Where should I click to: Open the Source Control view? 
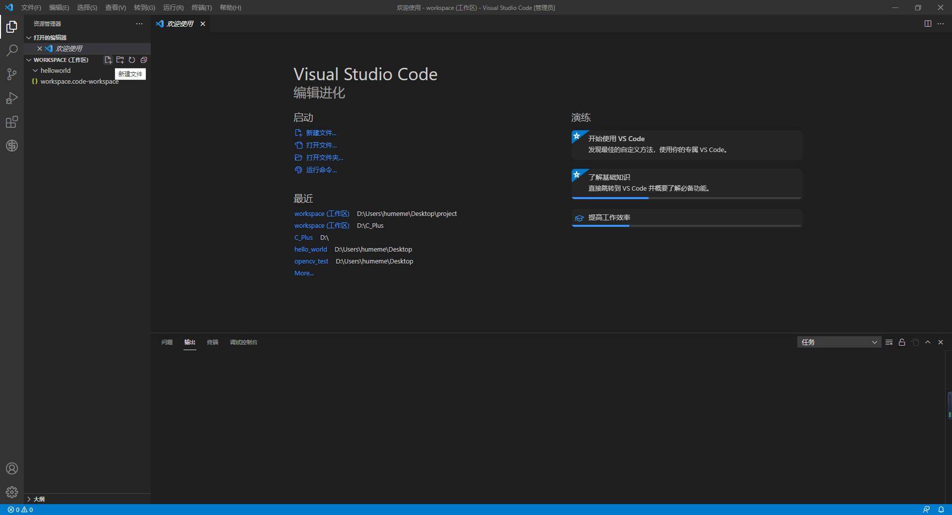point(12,74)
